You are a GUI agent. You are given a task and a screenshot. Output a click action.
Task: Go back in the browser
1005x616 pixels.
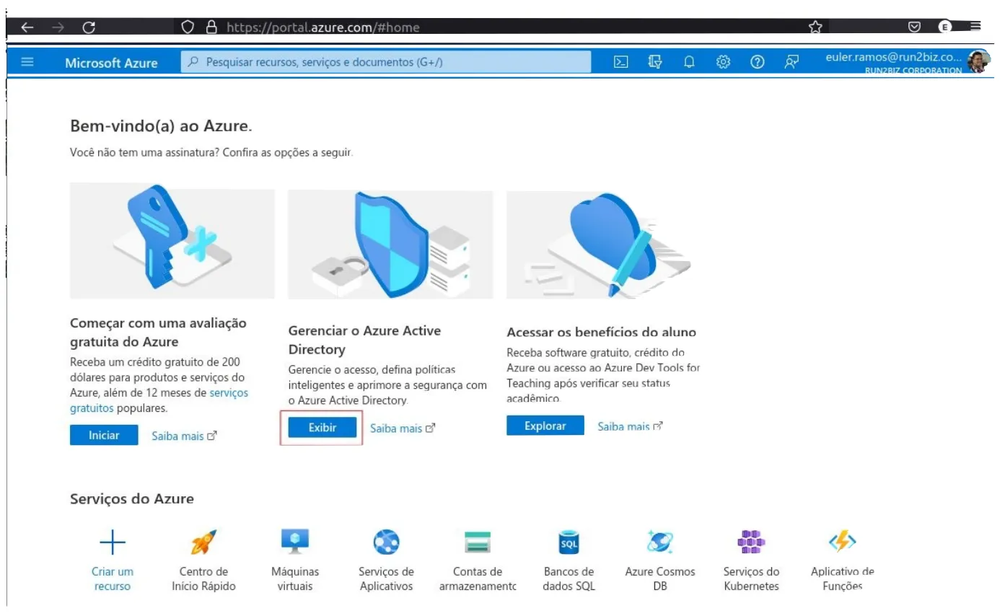[27, 27]
